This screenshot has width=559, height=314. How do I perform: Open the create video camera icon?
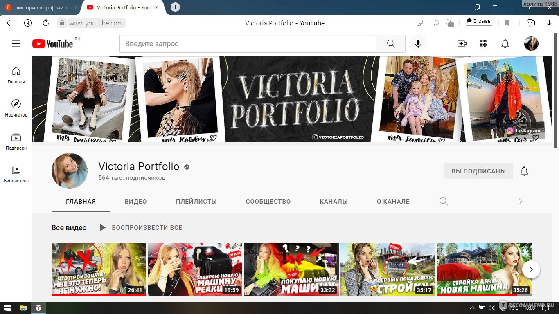tap(462, 44)
